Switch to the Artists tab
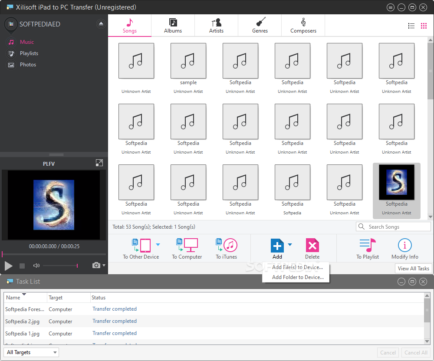Screen dimensions: 434x361 point(216,26)
